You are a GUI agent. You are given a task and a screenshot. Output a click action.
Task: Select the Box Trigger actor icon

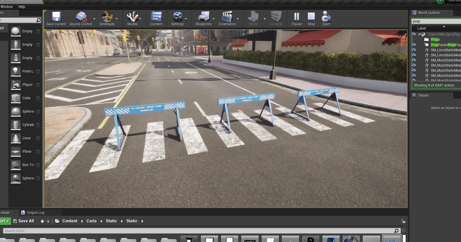(16, 165)
